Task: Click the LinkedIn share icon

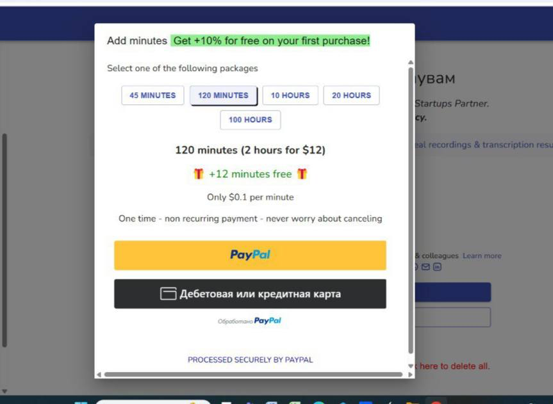Action: point(437,267)
